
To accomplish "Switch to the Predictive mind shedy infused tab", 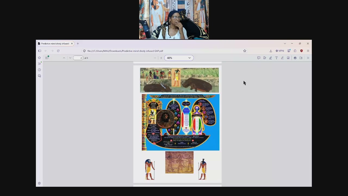I will (x=55, y=44).
